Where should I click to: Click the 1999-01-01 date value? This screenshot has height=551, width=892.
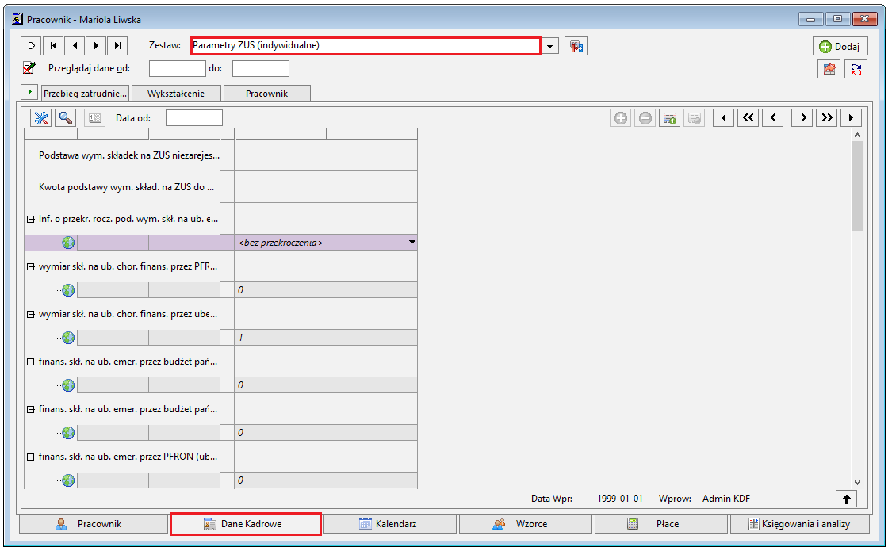coord(619,499)
